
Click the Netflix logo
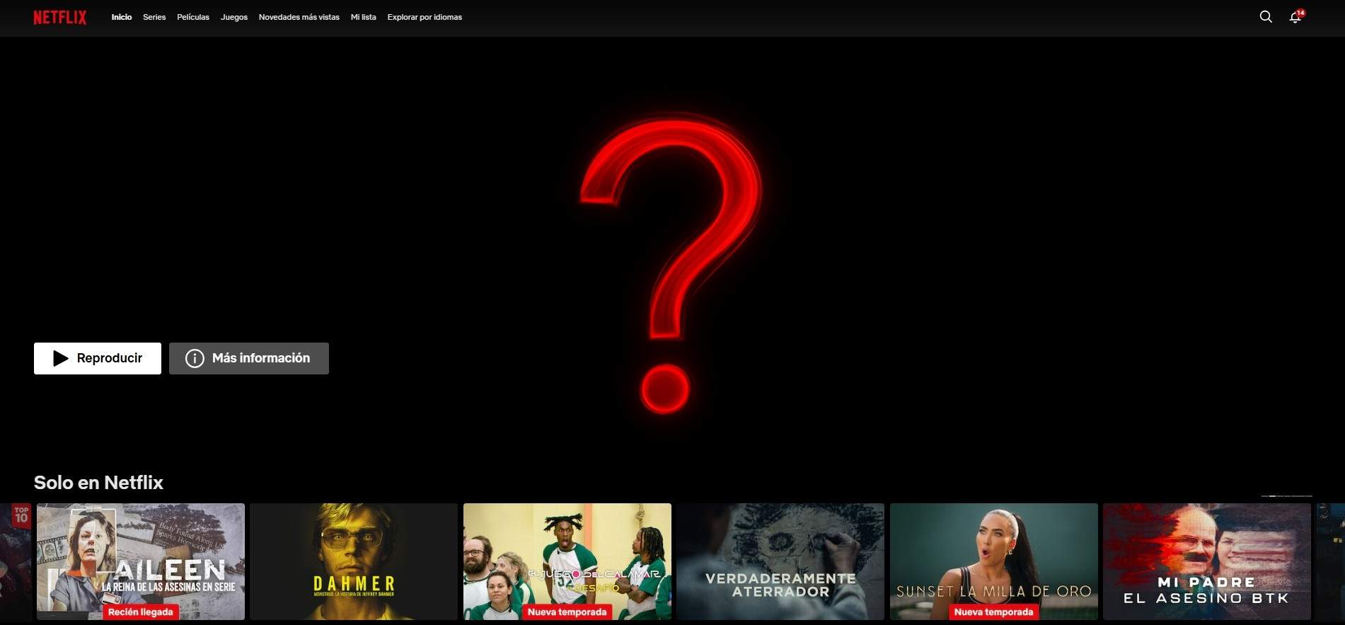60,17
